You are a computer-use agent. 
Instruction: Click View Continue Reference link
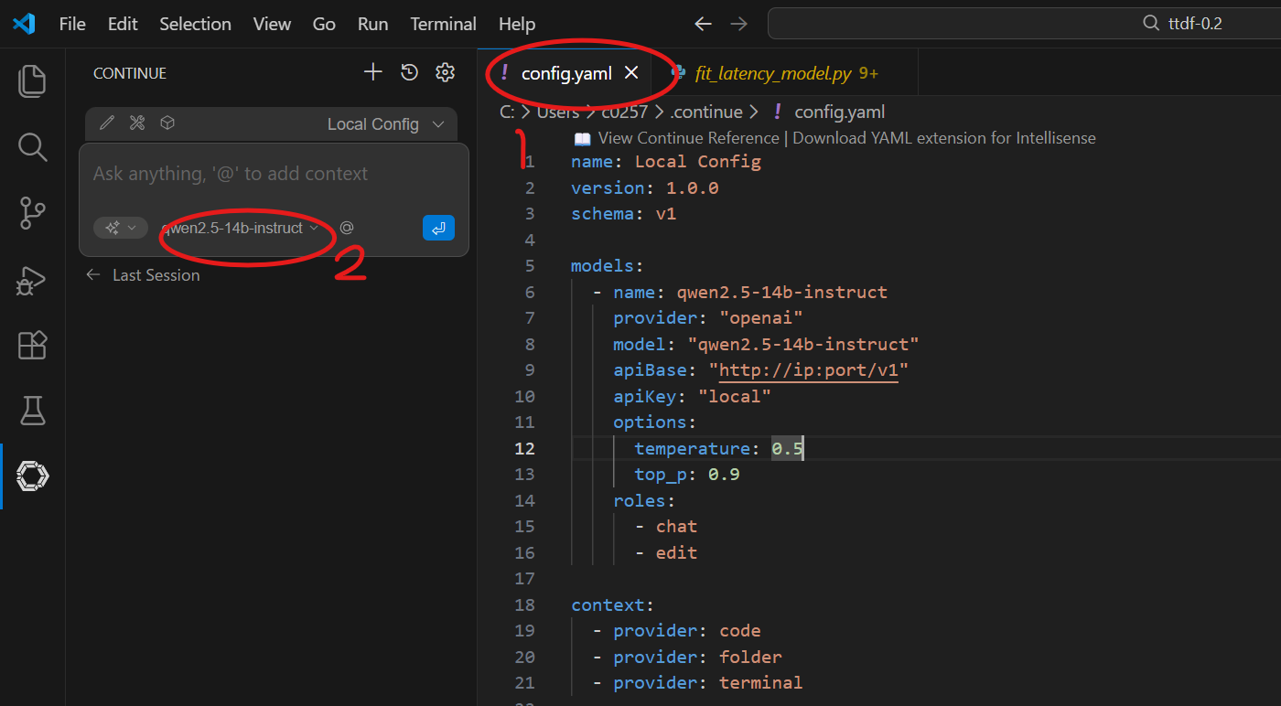click(x=688, y=138)
